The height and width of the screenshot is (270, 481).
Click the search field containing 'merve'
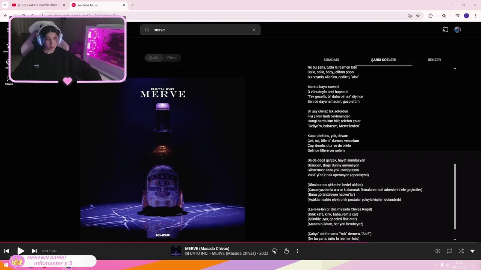tap(200, 30)
